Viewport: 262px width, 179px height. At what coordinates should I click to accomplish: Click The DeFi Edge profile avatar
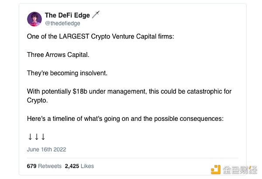(x=34, y=19)
